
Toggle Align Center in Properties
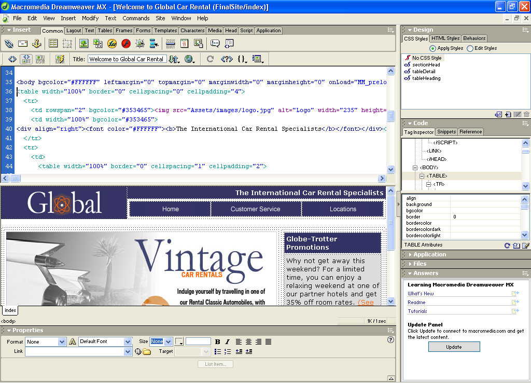tap(248, 341)
